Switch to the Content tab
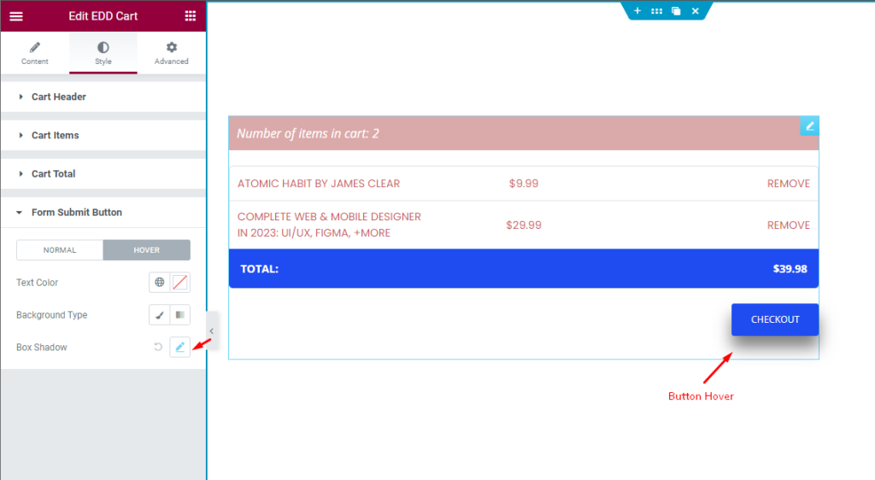Viewport: 875px width, 480px height. pos(34,53)
